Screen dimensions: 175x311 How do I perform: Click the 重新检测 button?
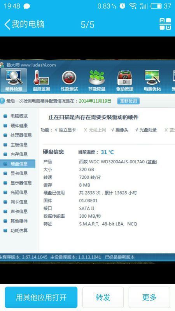128,101
